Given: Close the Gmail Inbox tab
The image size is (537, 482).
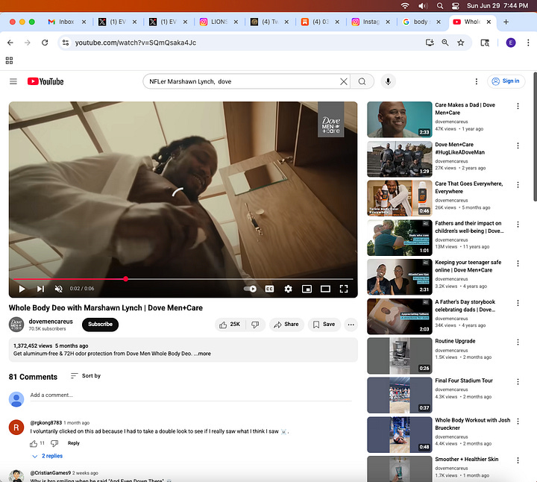Looking at the screenshot, I should 84,22.
